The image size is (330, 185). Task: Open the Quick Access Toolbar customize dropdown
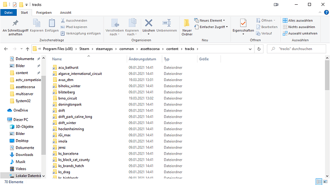click(26, 5)
